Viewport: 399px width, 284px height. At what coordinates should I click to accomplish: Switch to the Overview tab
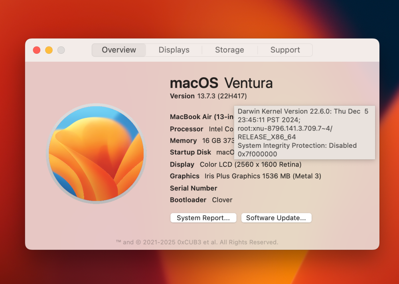point(119,50)
